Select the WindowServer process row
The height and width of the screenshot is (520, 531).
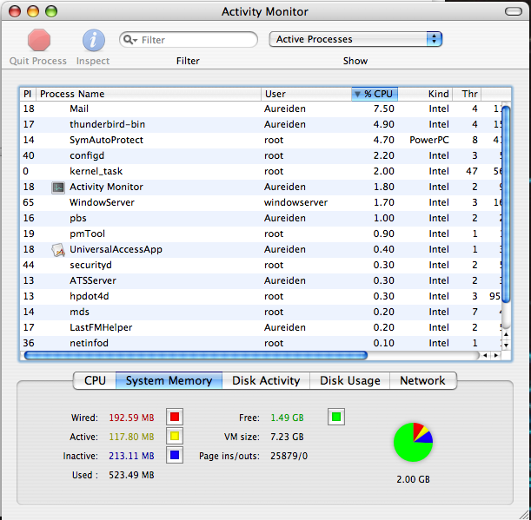click(x=261, y=202)
